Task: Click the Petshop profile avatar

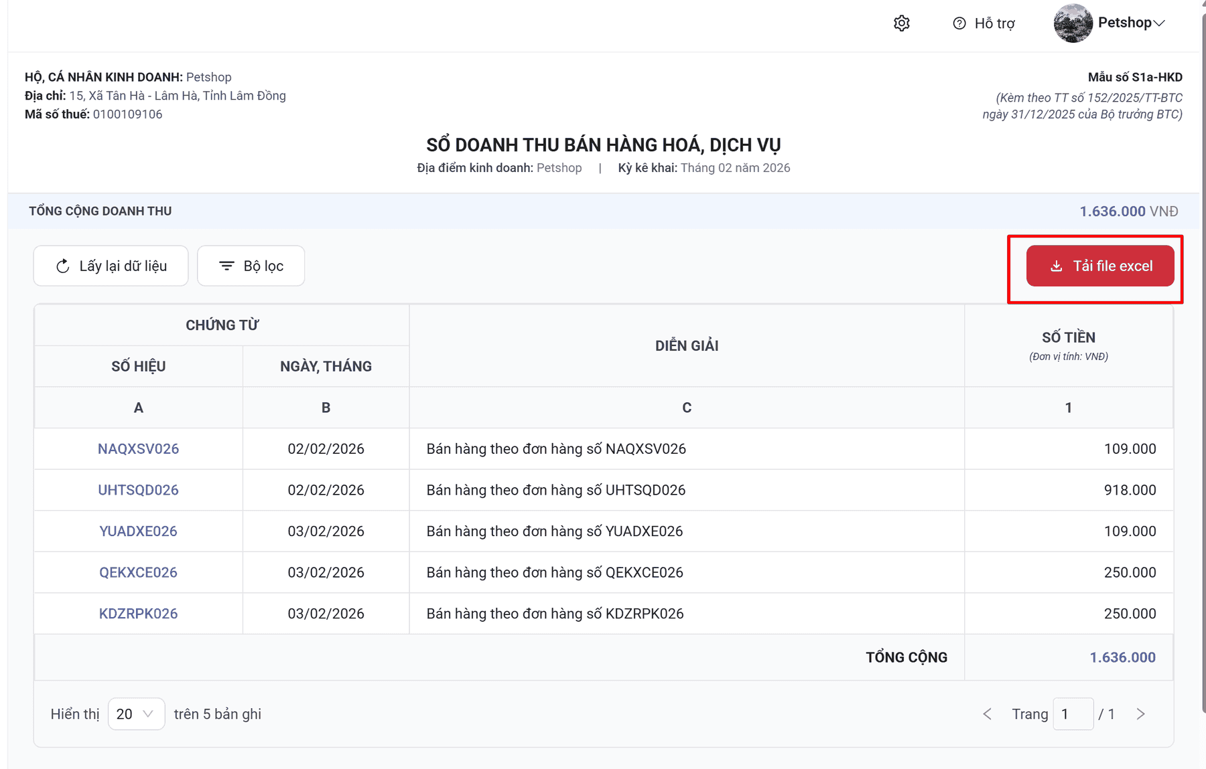Action: click(x=1073, y=23)
